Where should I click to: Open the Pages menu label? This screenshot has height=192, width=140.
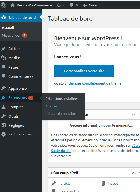pos(13,67)
